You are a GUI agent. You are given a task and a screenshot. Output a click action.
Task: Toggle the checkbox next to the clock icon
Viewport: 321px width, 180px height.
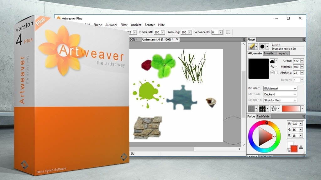[276, 72]
